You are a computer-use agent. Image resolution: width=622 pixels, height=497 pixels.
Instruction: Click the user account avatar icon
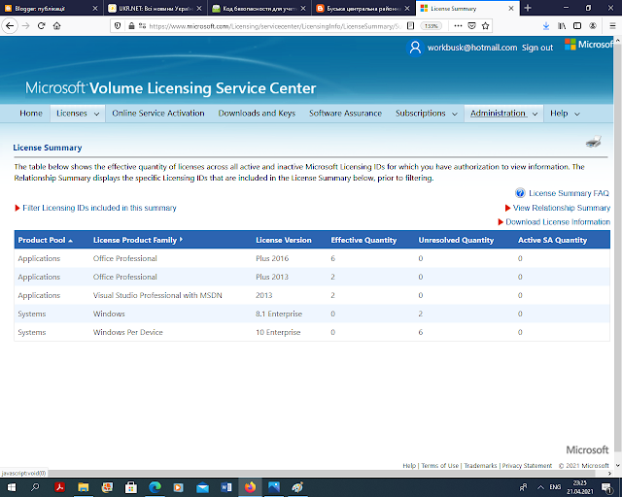tap(415, 48)
